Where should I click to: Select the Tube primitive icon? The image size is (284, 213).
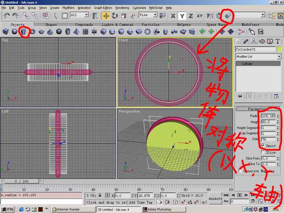coord(68,32)
